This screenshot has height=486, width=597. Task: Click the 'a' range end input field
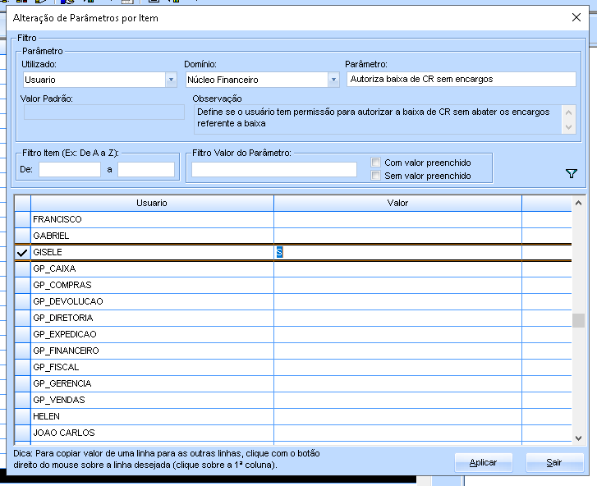[x=146, y=169]
